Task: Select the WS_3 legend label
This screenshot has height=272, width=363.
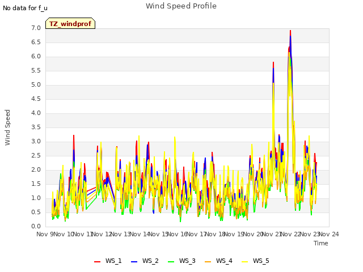Action: click(x=187, y=261)
